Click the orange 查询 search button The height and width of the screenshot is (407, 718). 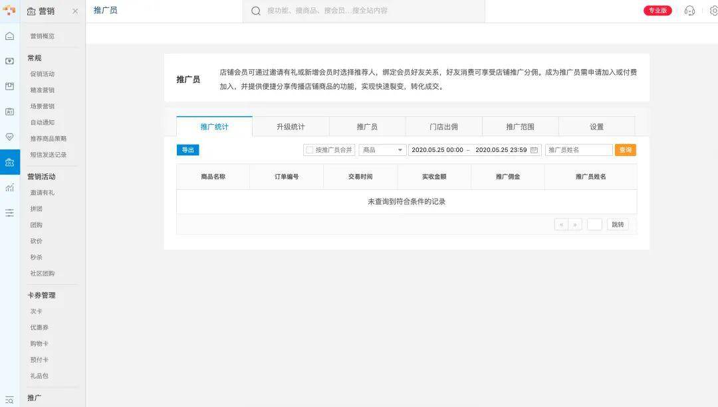point(625,150)
